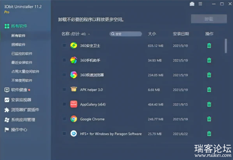Click the 635.12 MB size value
Image resolution: width=233 pixels, height=160 pixels.
(156, 46)
